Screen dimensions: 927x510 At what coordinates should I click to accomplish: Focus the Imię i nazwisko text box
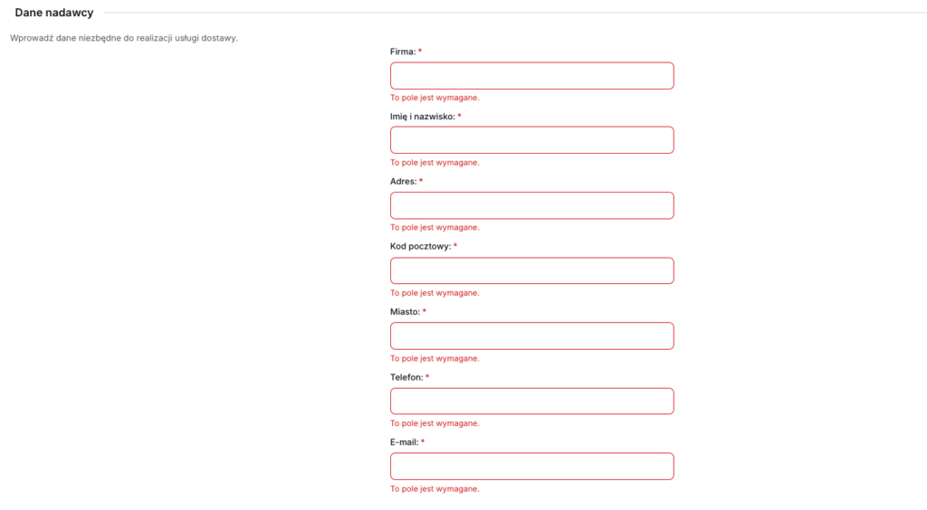(531, 140)
